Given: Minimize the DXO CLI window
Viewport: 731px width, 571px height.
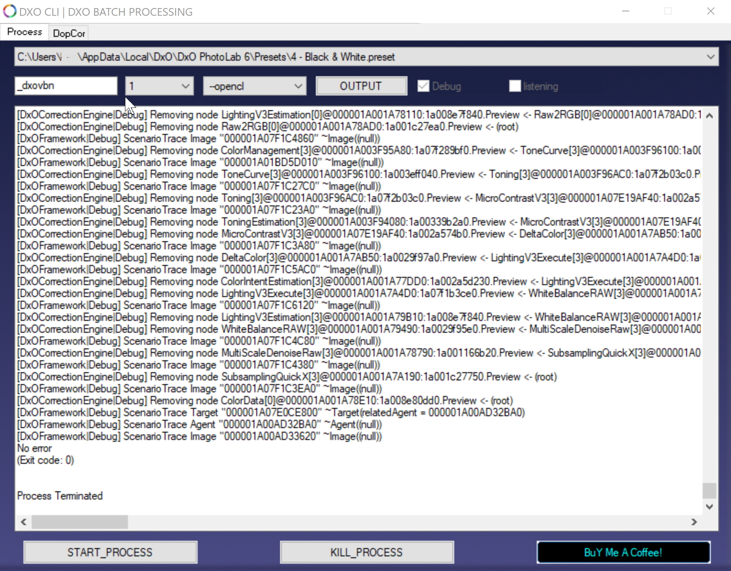Looking at the screenshot, I should pyautogui.click(x=626, y=11).
